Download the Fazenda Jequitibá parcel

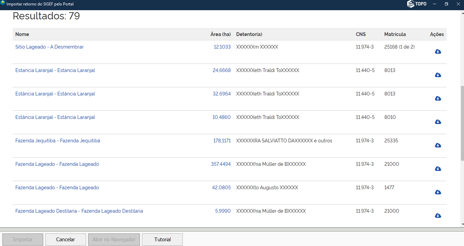(438, 145)
